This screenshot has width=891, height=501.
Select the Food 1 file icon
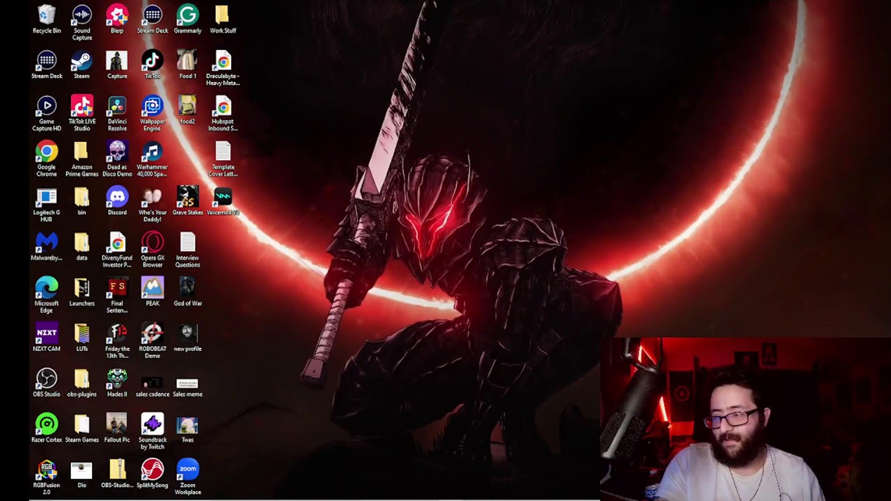click(x=187, y=65)
